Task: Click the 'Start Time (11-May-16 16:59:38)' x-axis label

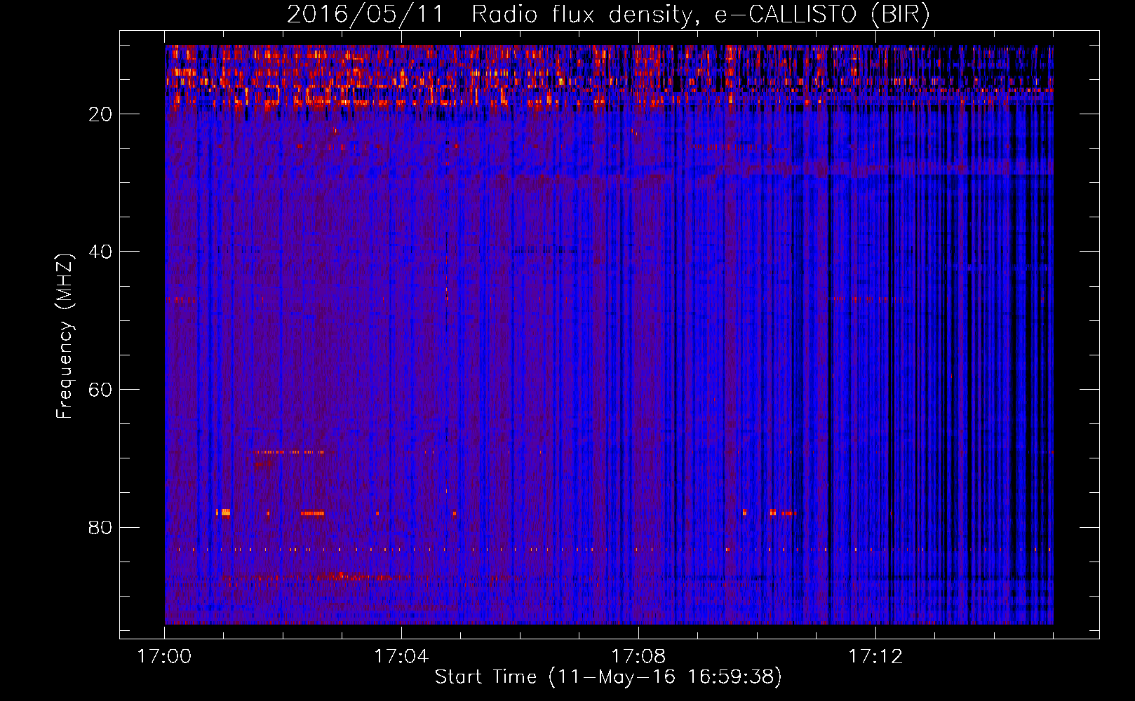Action: point(608,677)
